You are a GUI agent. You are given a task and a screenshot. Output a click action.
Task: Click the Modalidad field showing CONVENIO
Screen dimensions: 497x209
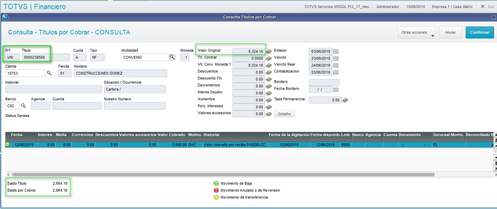tap(144, 57)
